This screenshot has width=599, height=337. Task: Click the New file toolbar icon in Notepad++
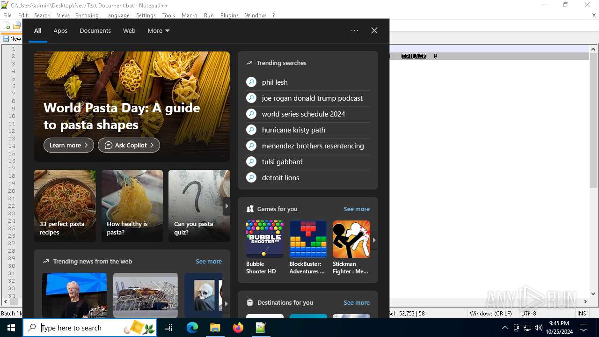tap(7, 26)
